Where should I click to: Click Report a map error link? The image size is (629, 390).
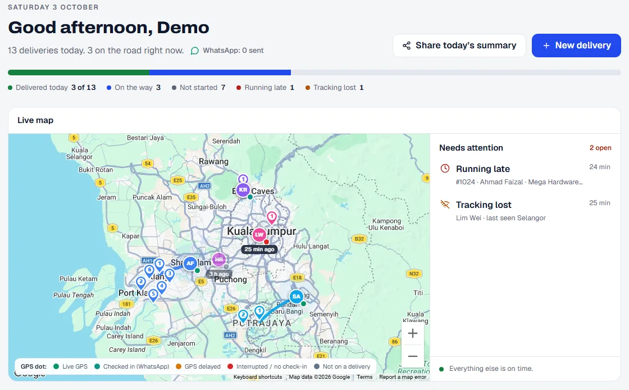coord(403,377)
